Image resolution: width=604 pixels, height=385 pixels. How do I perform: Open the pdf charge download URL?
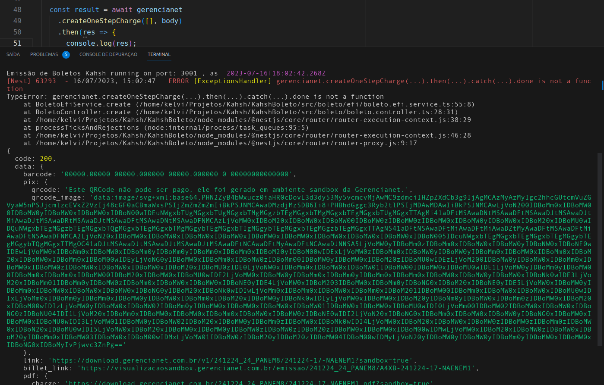[249, 383]
